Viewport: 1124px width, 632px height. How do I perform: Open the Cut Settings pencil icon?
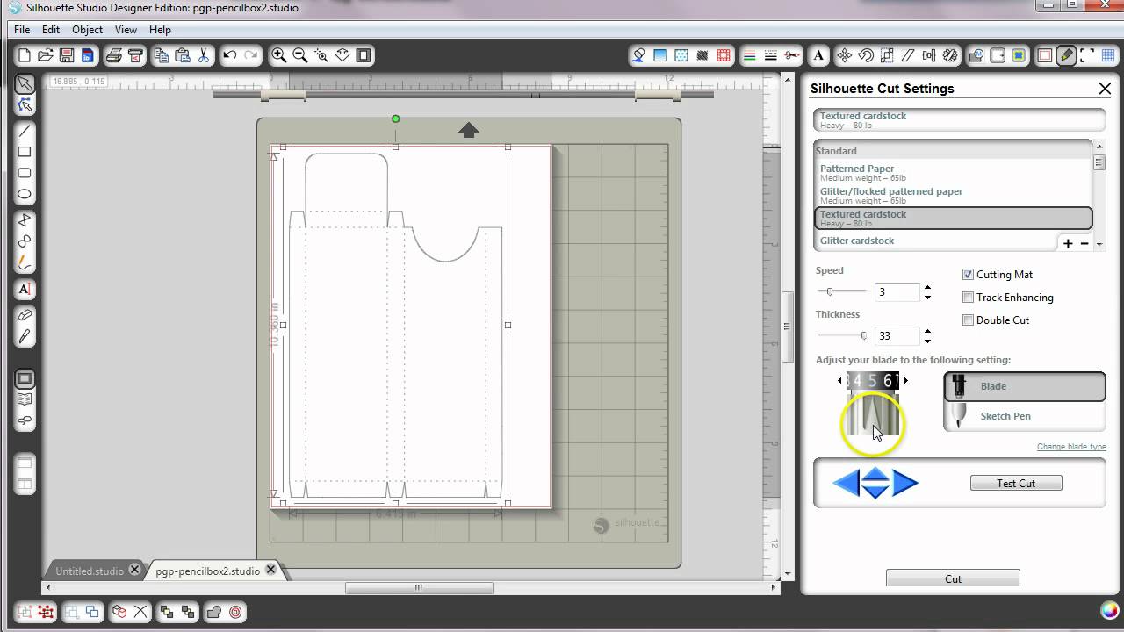[x=1066, y=55]
